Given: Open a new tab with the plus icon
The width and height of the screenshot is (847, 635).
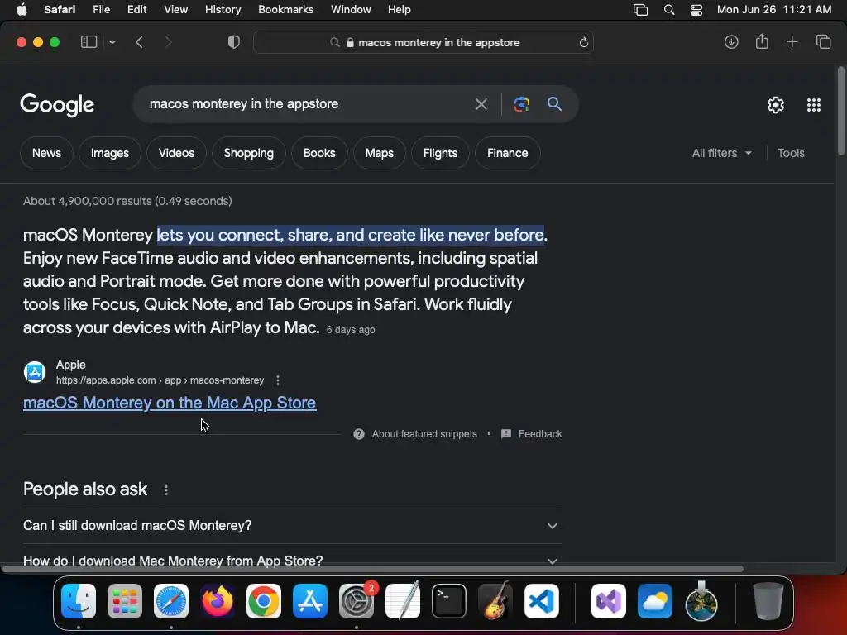Looking at the screenshot, I should [792, 41].
